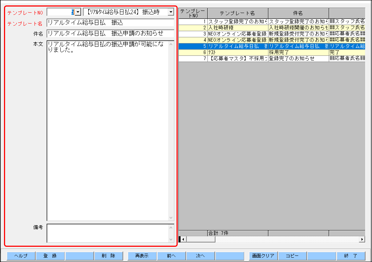Click the 件名 subject field

pyautogui.click(x=109, y=34)
